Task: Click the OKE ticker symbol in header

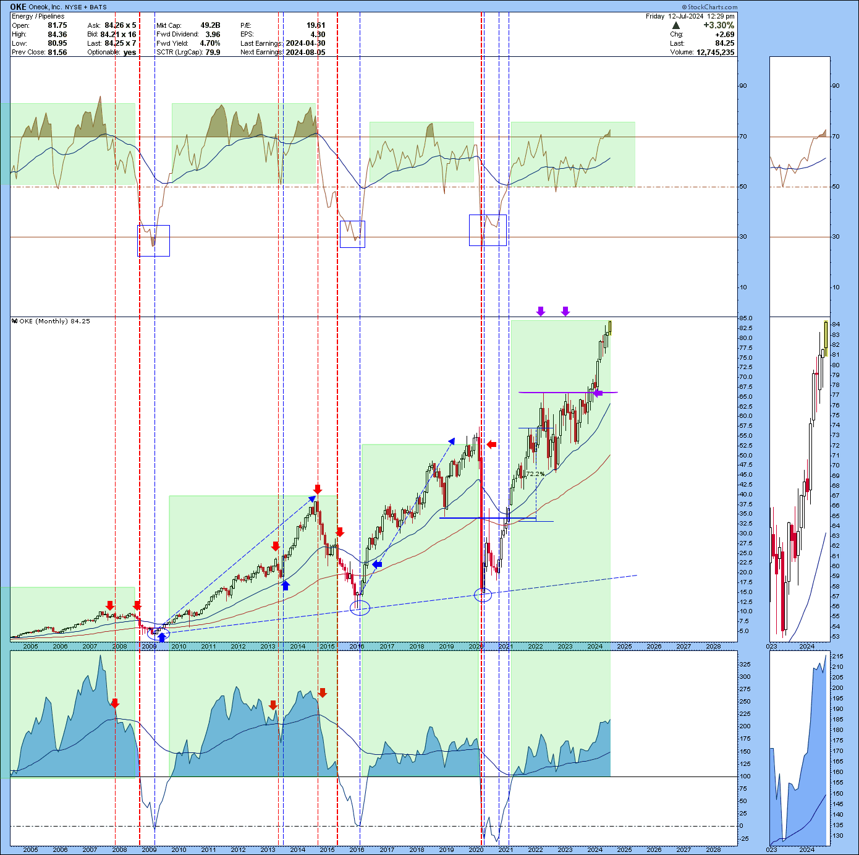Action: 19,7
